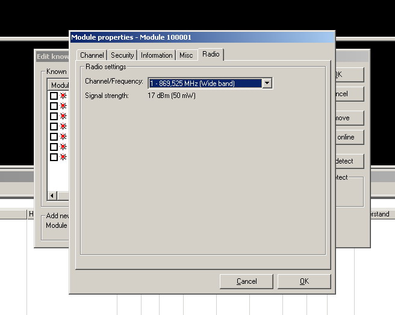Tick the seventh module checkbox in Known list
This screenshot has width=395, height=315.
tap(54, 157)
